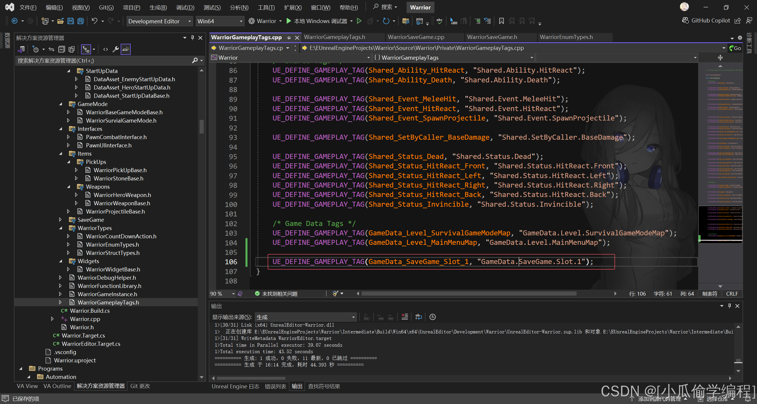Click the Find in Files toolbar icon
The image size is (757, 404).
(405, 21)
